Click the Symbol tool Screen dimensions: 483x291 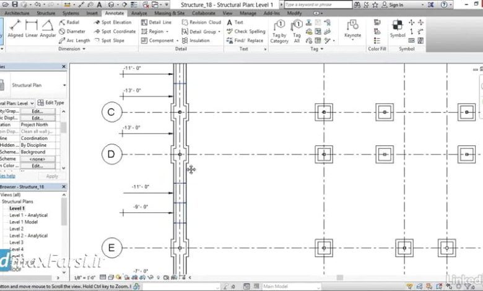point(398,28)
